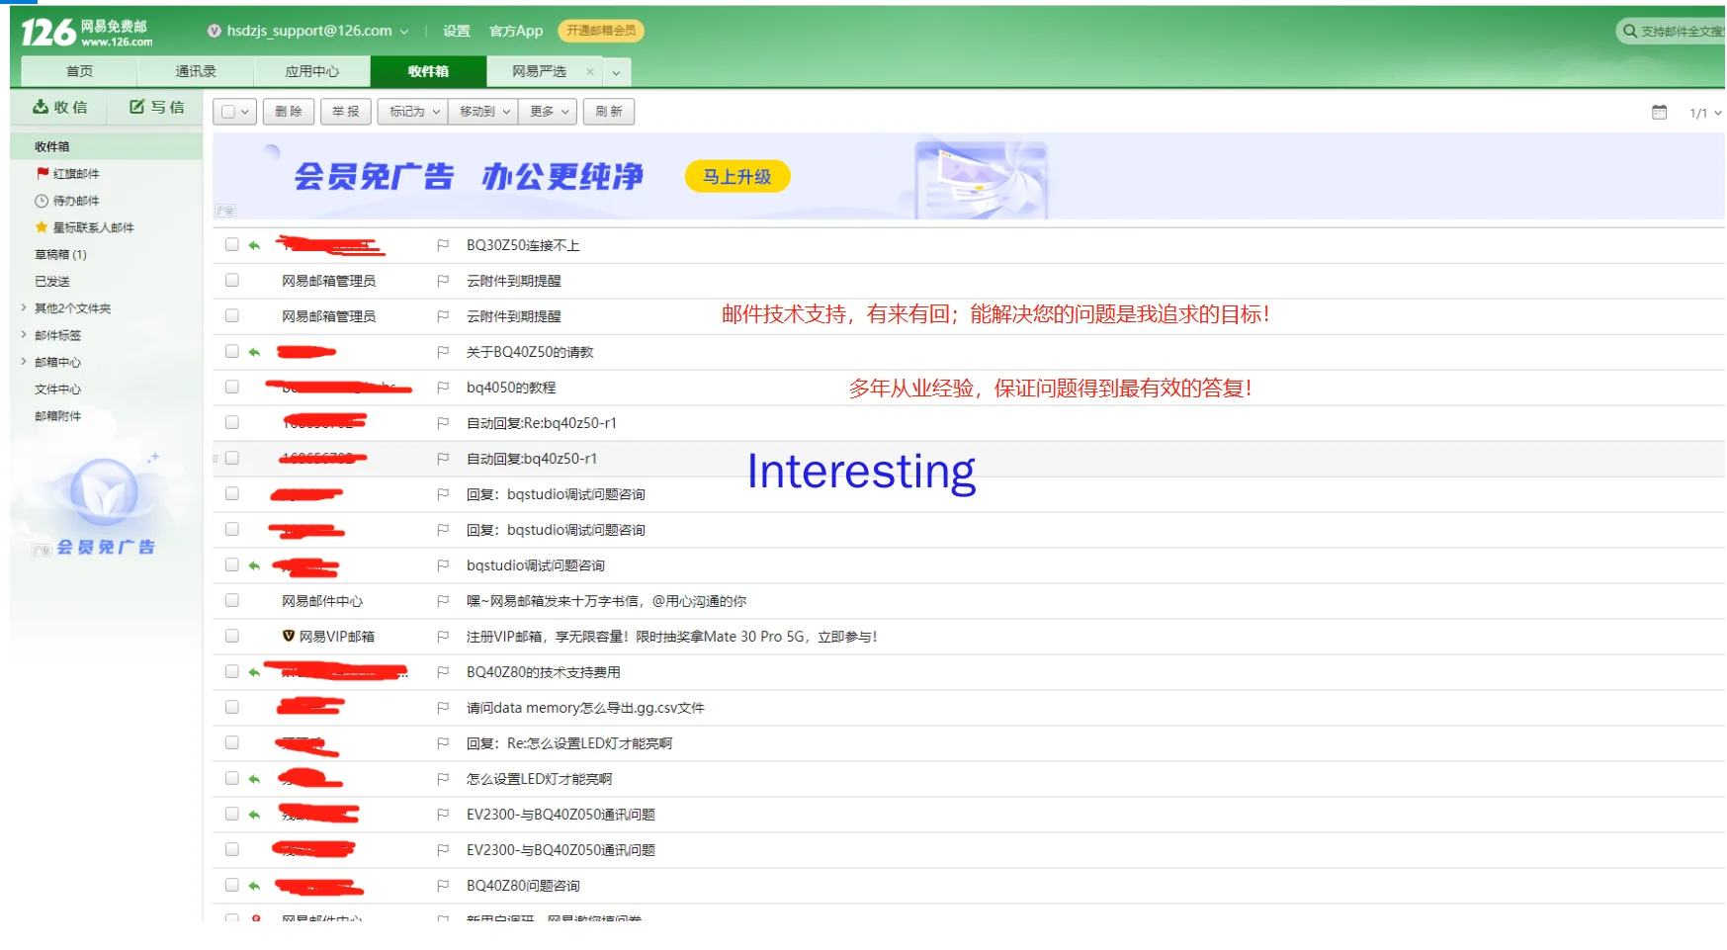Open the calendar icon beside the page counter

point(1660,113)
